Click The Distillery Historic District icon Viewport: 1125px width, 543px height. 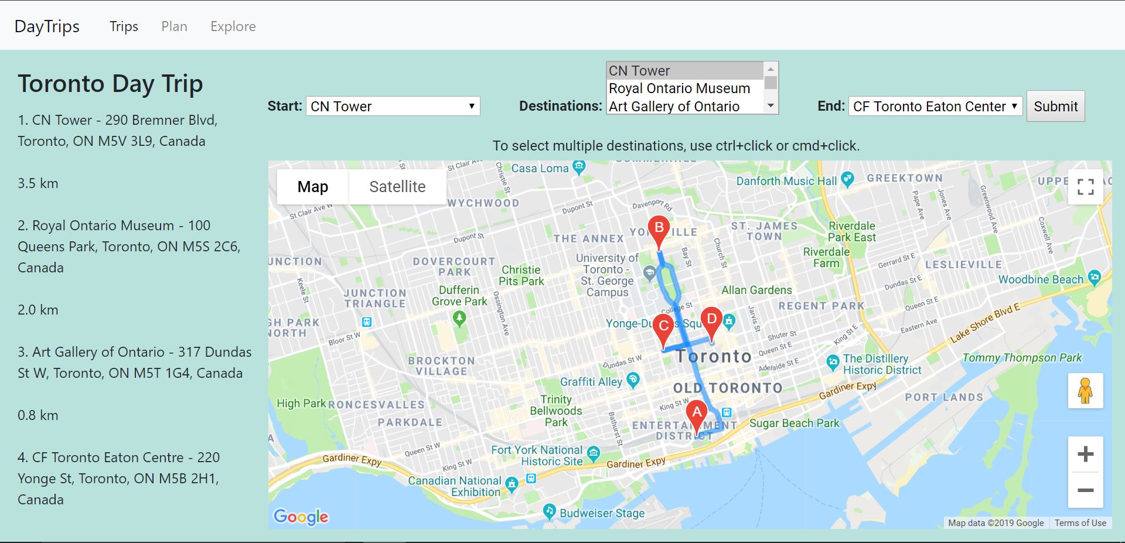833,363
